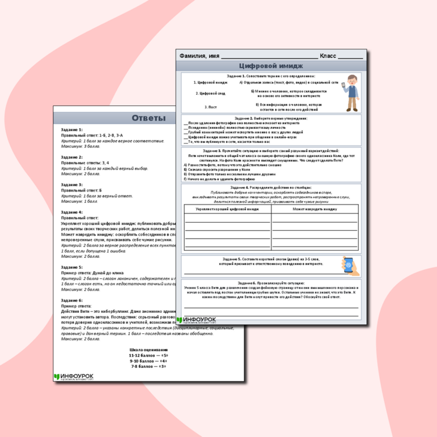Click "Правильный ответ: 1-Б, 2-В, 3-А"
437x437 pixels.
point(92,135)
